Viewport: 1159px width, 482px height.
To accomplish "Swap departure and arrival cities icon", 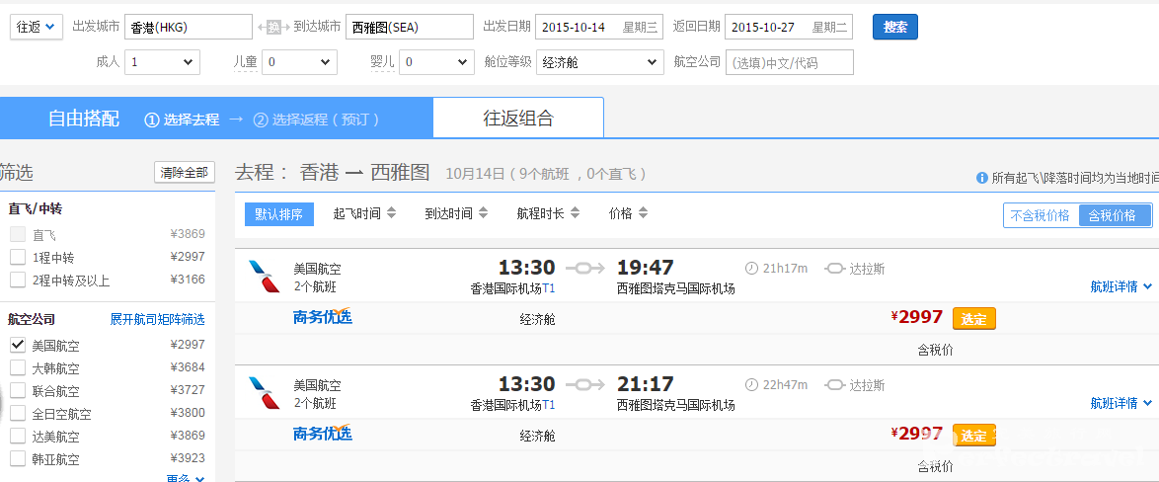I will pos(273,28).
